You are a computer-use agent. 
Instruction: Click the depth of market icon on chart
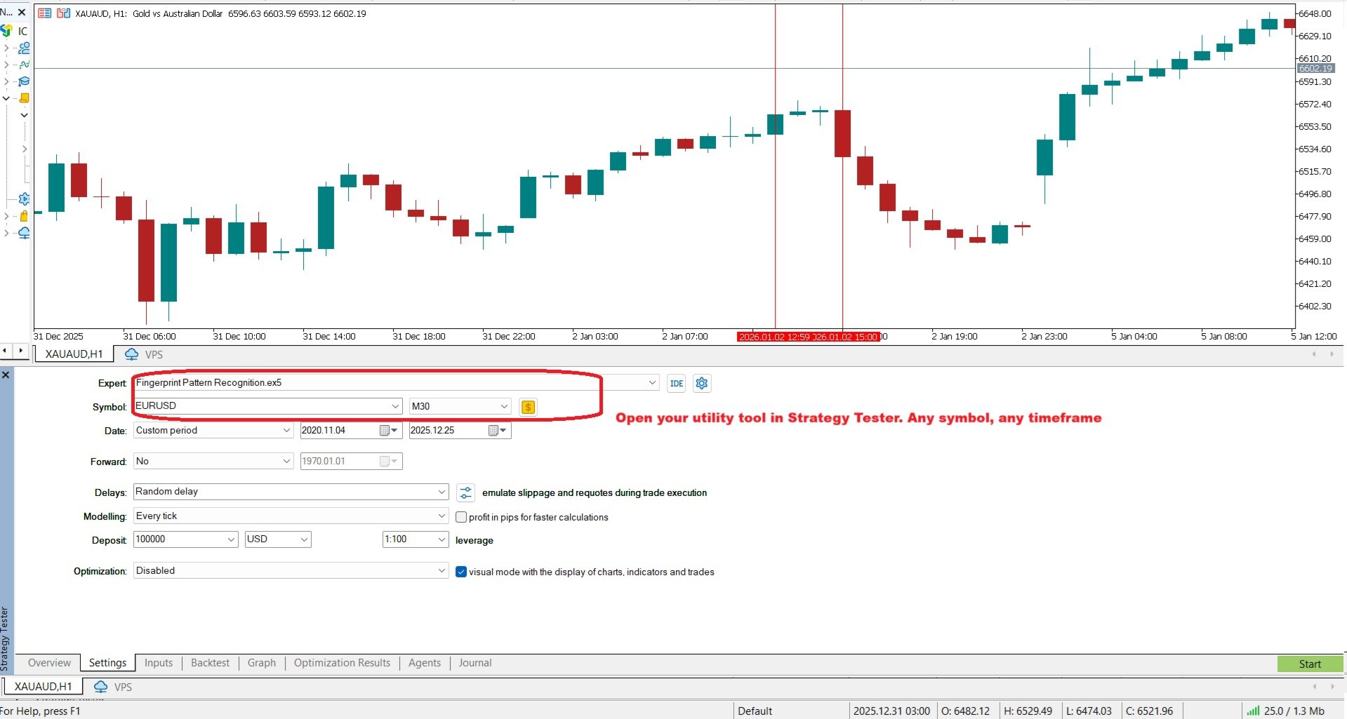pos(63,13)
